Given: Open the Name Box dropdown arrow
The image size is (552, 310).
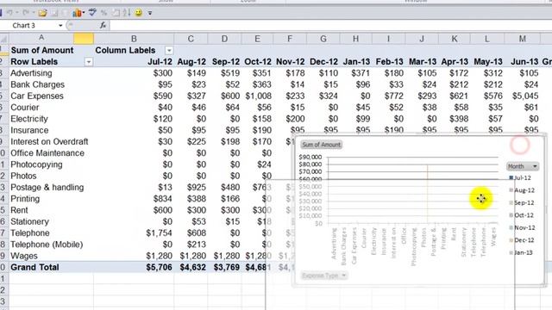Looking at the screenshot, I should click(x=60, y=26).
